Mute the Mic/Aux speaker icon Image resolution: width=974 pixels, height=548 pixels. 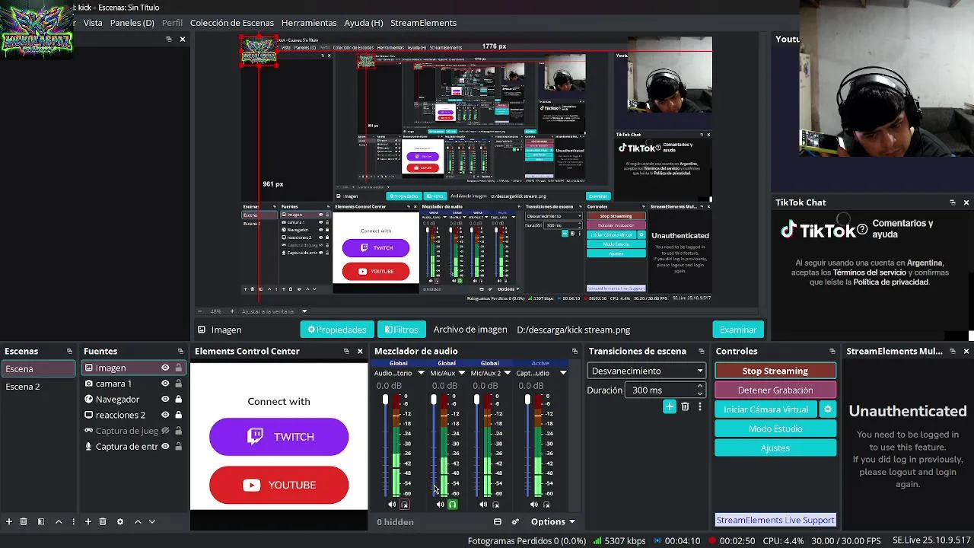coord(440,505)
